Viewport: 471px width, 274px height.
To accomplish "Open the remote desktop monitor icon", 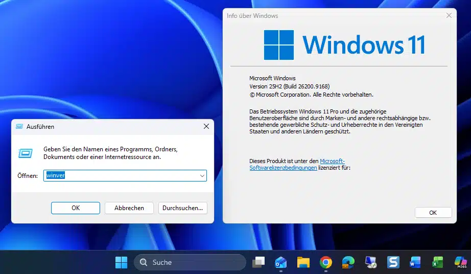I will coord(371,262).
